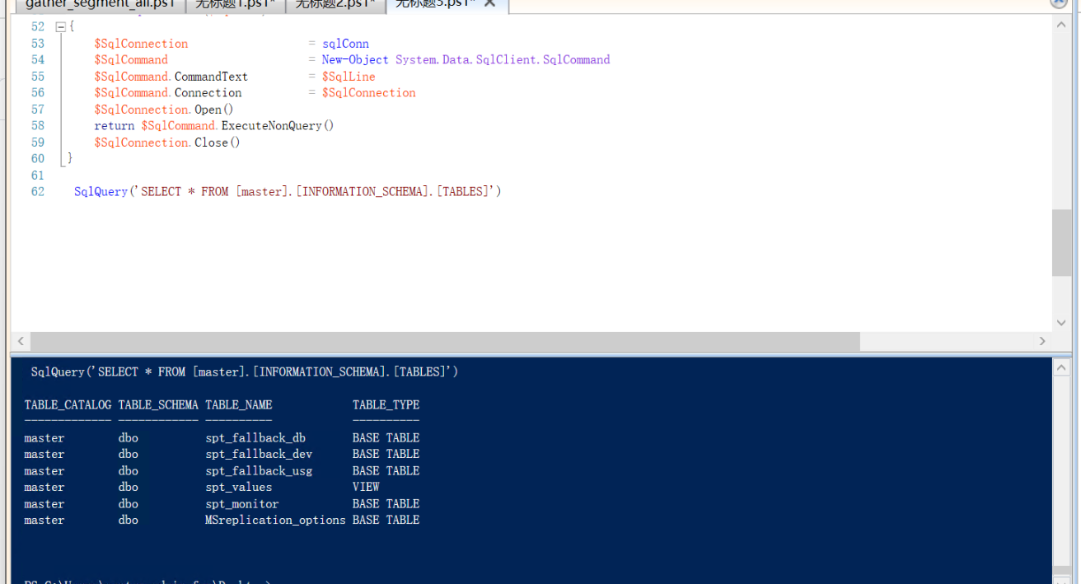Screen dimensions: 1081x584
Task: Click System.Data.SqlClient.SqlCommand type name
Action: (x=503, y=60)
